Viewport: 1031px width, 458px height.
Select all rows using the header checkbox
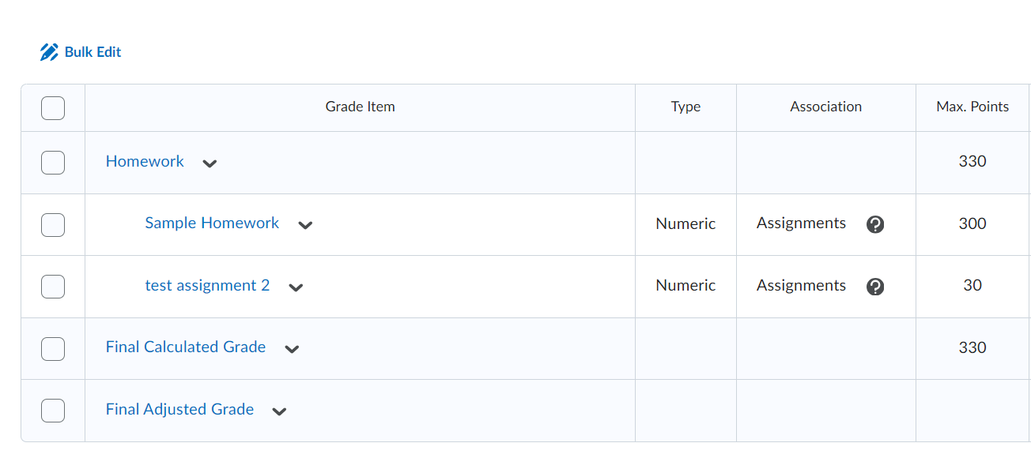[53, 107]
